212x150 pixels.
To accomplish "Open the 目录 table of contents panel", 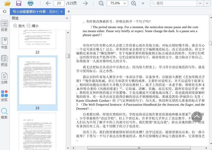I will 4,26.
